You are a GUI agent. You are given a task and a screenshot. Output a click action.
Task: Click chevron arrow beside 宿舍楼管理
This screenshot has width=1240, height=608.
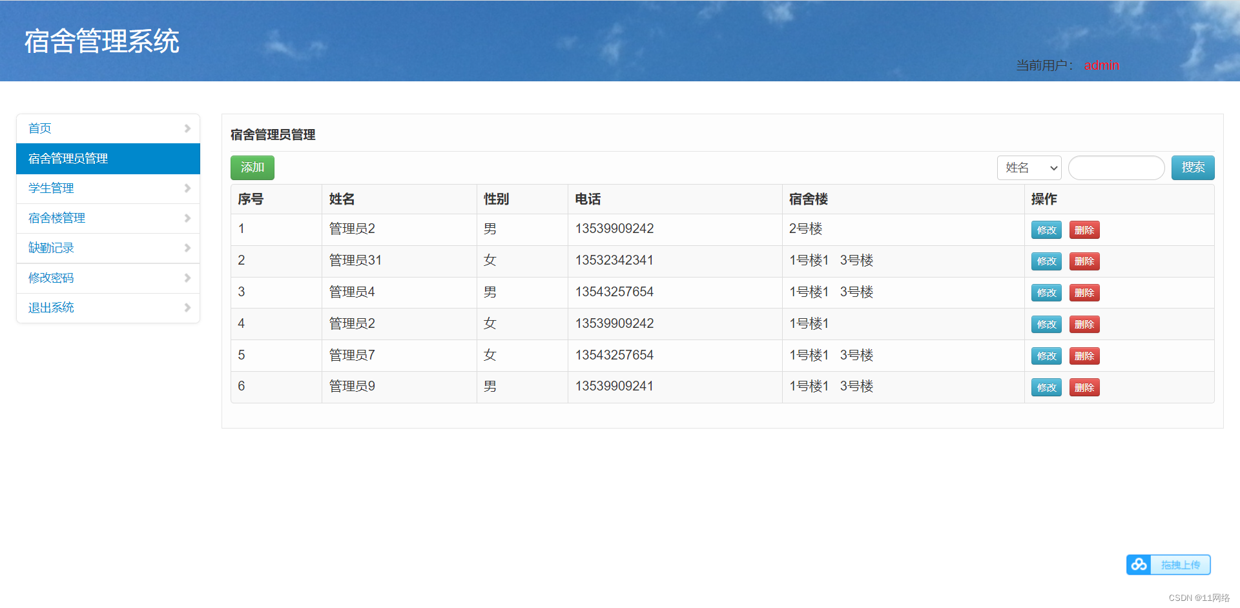point(187,218)
